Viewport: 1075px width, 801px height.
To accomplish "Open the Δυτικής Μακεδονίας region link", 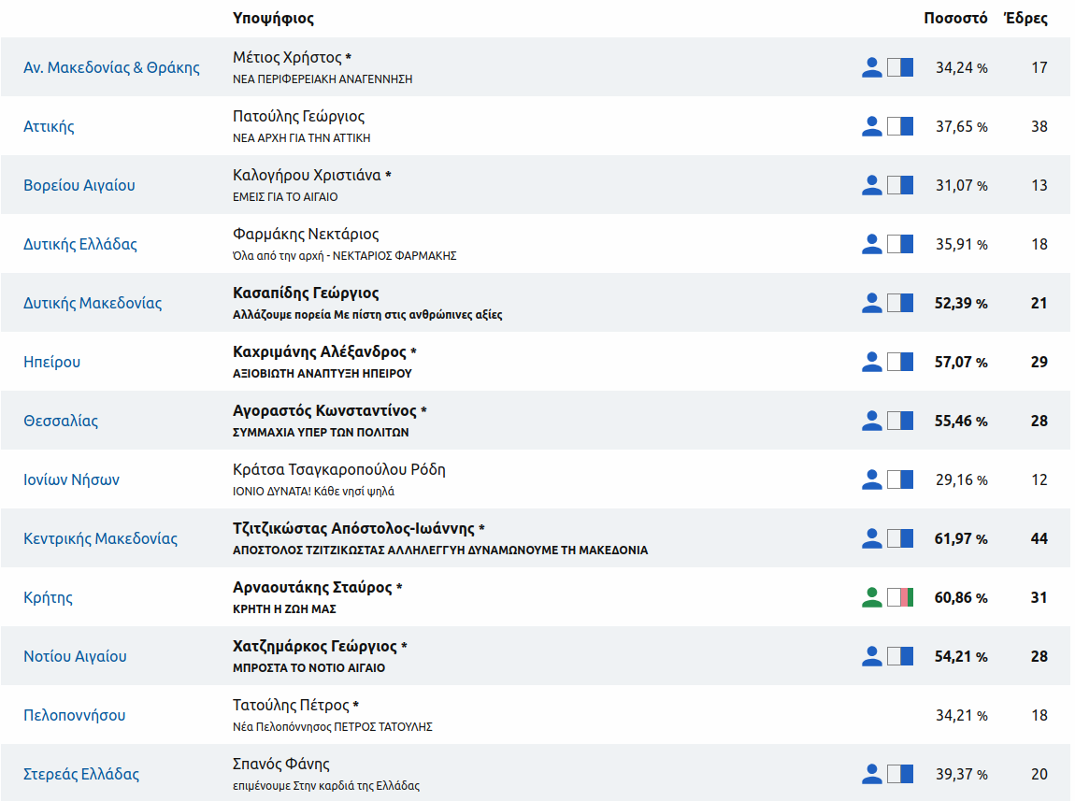I will pyautogui.click(x=93, y=303).
